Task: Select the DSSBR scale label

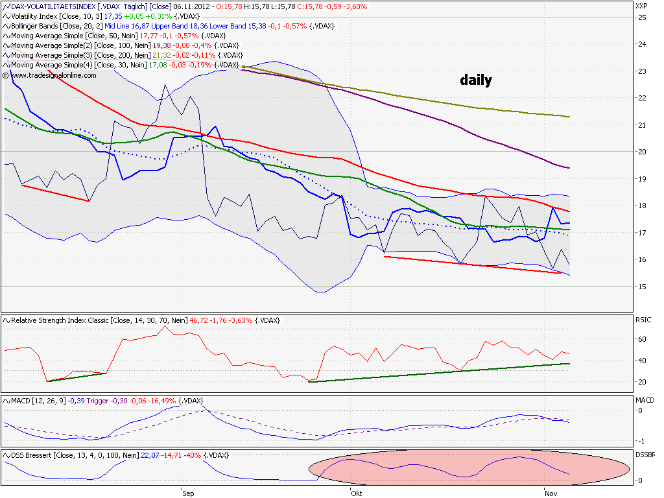Action: (x=645, y=455)
